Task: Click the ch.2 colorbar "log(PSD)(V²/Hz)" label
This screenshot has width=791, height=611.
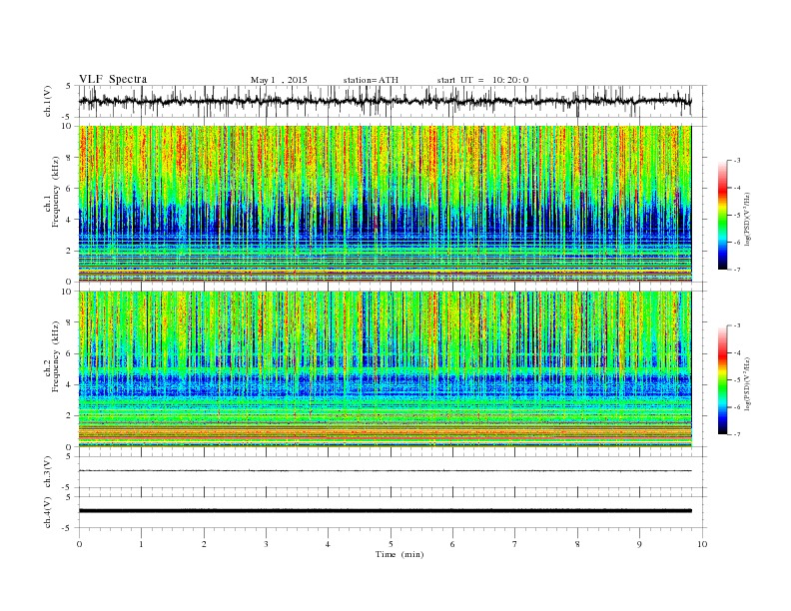Action: tap(747, 383)
